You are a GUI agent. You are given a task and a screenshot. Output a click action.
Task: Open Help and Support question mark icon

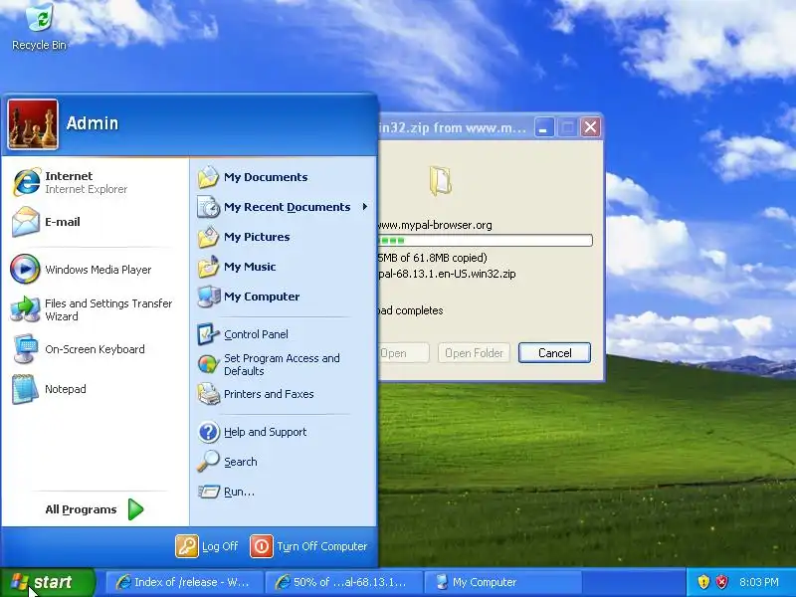pyautogui.click(x=208, y=432)
